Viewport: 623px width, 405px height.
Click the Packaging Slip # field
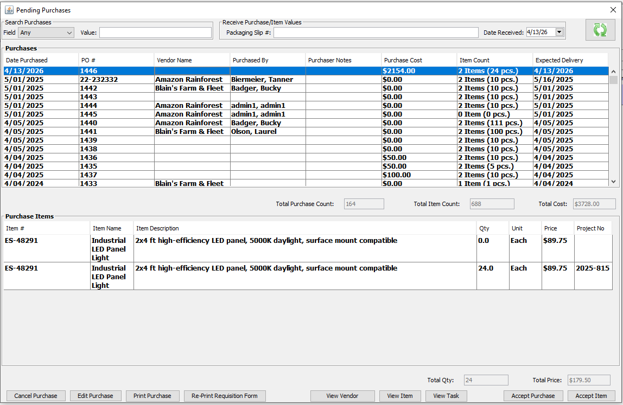point(376,33)
